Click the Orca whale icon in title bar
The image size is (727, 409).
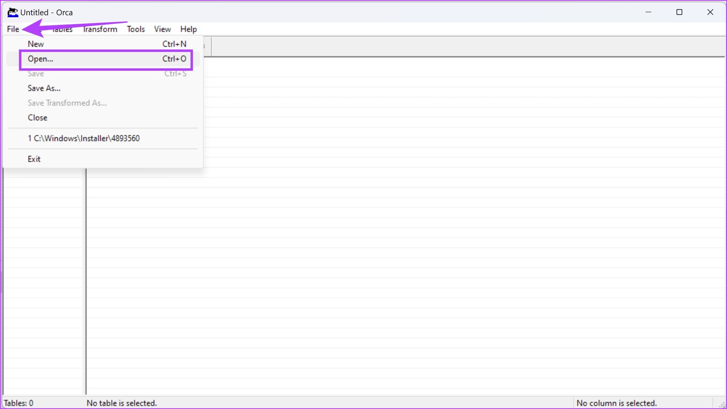tap(13, 12)
